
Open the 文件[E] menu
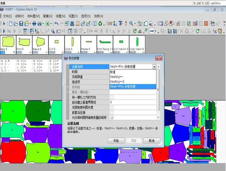click(7, 16)
